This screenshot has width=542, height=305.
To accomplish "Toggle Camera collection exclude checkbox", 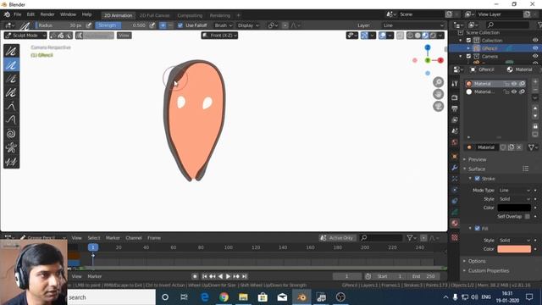I will [x=468, y=57].
